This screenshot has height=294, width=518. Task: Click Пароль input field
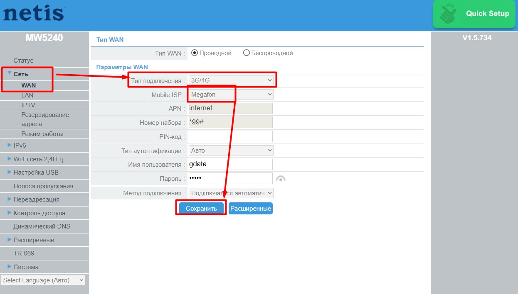231,179
